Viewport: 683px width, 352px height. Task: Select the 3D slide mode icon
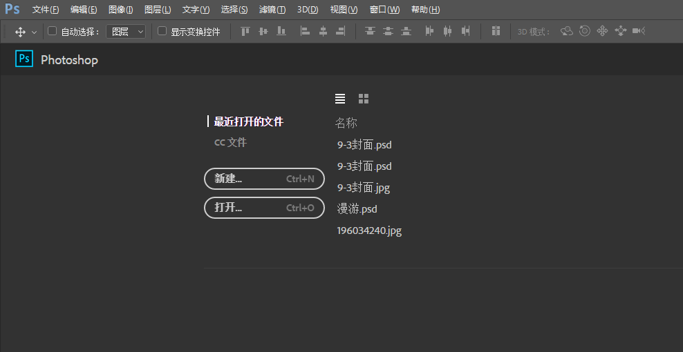[620, 31]
